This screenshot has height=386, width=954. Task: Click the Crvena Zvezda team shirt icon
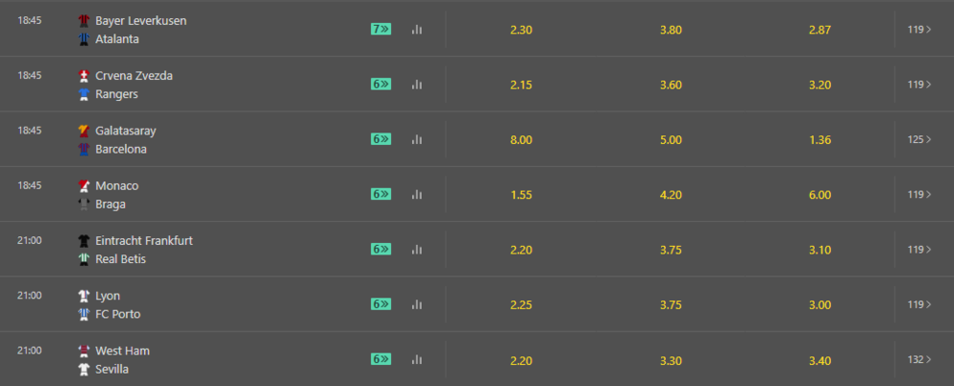(84, 76)
